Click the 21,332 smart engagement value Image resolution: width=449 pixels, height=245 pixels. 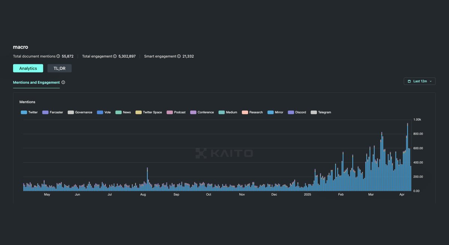(188, 56)
